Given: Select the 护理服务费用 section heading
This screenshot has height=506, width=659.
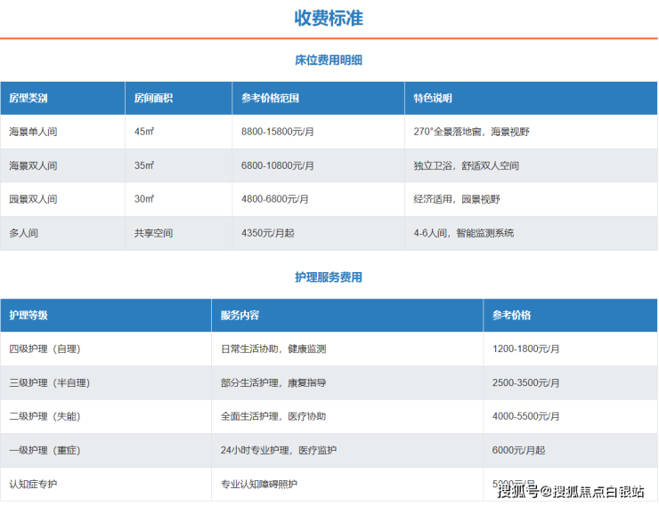Looking at the screenshot, I should pos(329,277).
